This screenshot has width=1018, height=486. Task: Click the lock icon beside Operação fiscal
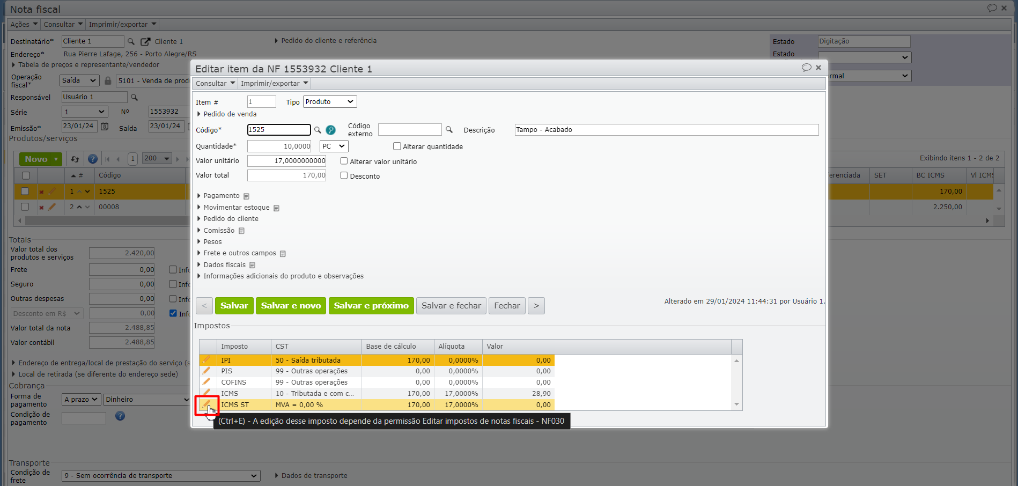pos(108,80)
